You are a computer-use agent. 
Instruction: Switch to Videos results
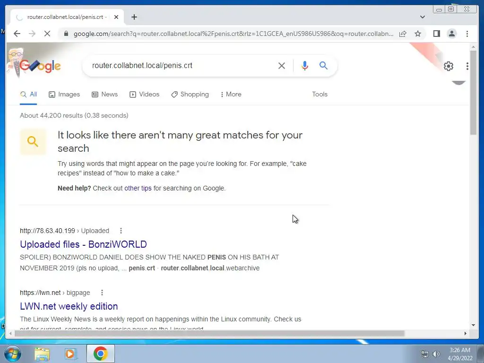pos(145,95)
